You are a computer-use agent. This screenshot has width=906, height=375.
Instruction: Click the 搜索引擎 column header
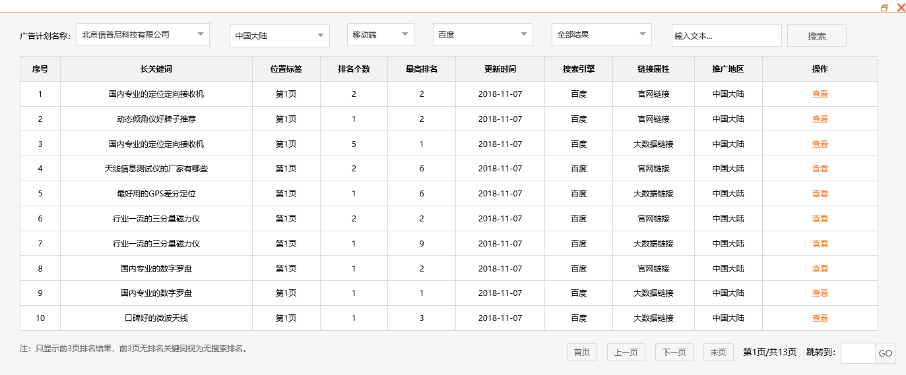point(579,69)
